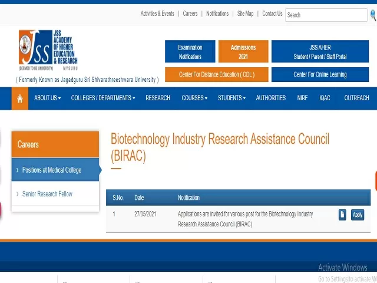Click the date 27/05/2021 cell
This screenshot has height=283, width=377.
coord(145,214)
